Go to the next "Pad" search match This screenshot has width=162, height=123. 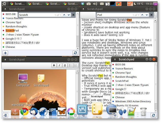[147, 15]
